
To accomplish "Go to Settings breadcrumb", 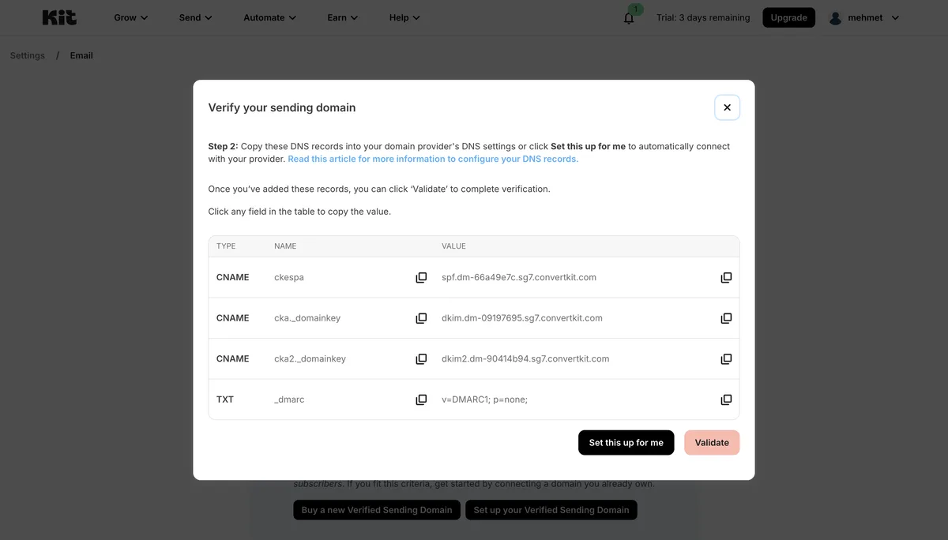I will point(28,55).
